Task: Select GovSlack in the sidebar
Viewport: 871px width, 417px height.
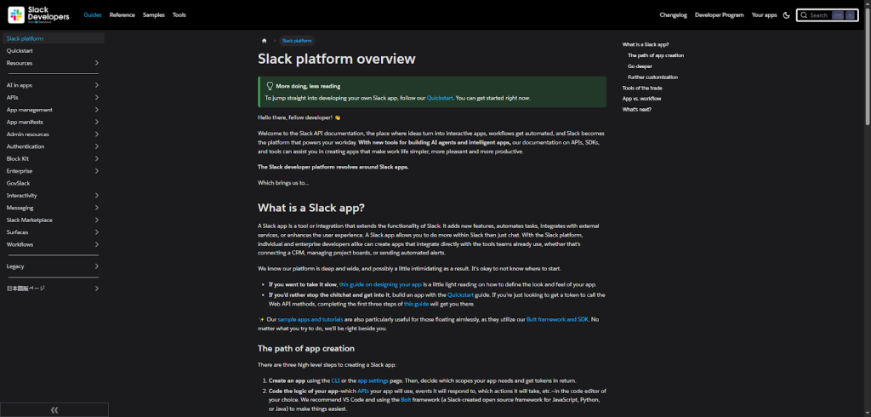Action: (x=19, y=183)
